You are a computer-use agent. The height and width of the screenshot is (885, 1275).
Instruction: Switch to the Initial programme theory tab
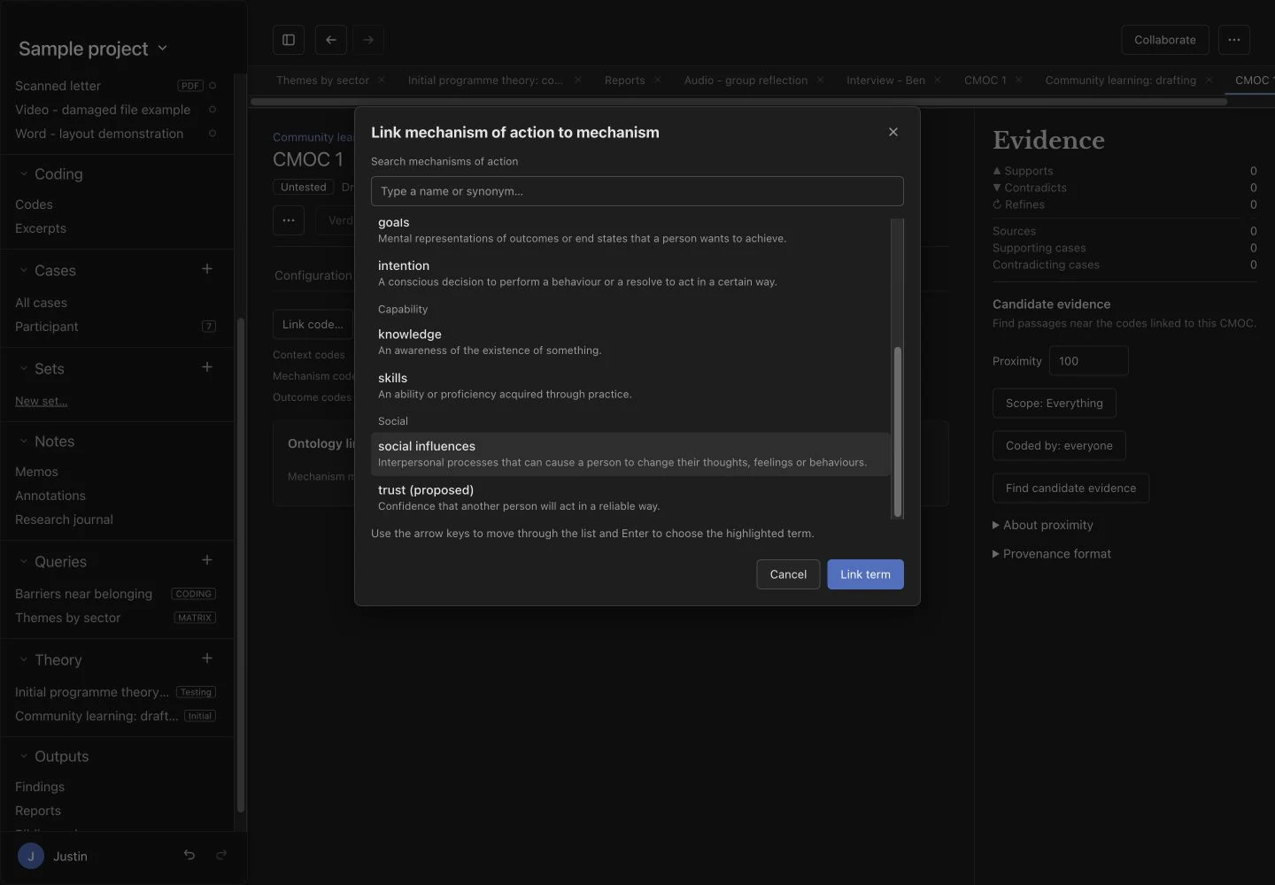point(485,80)
